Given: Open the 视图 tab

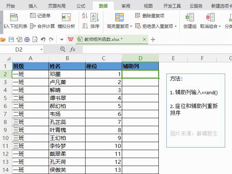Looking at the screenshot, I should [148, 6].
